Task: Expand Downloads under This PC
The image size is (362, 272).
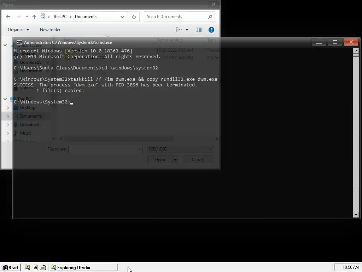Action: [x=8, y=125]
